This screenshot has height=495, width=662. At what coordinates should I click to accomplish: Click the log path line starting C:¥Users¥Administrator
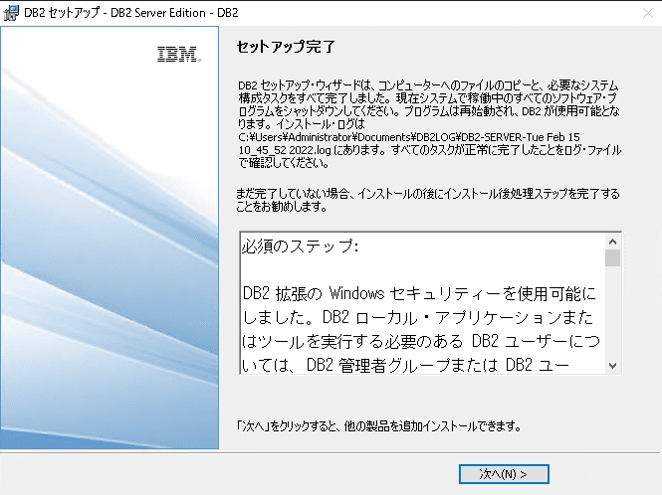409,137
